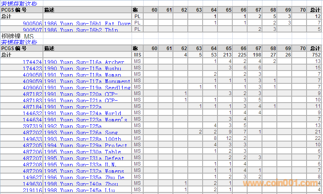323x194 pixels.
Task: Click PCGS number 409059
Action: coord(32,81)
